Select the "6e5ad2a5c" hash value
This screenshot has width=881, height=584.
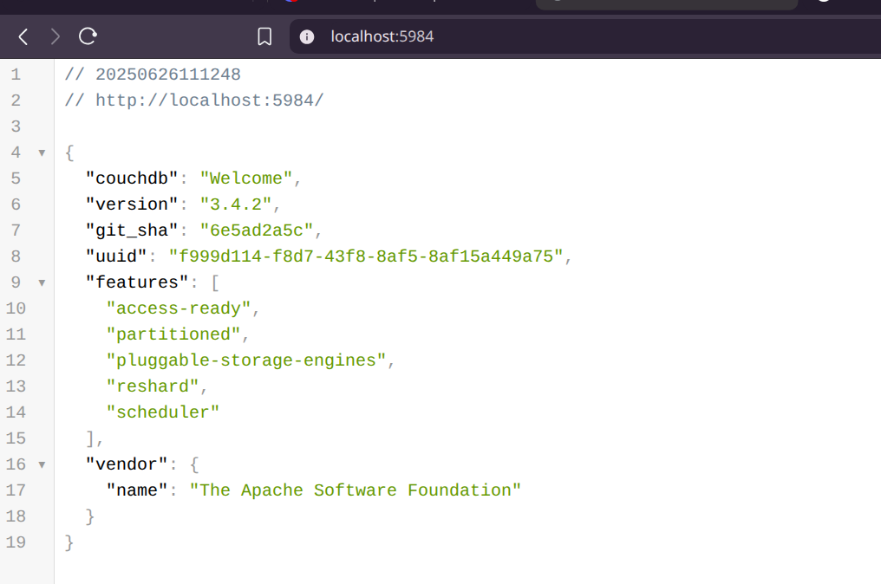[x=256, y=230]
